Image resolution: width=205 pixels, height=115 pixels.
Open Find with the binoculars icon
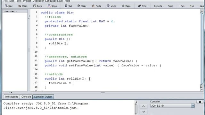tap(142, 6)
